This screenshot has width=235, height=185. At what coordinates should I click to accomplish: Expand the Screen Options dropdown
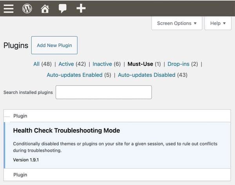click(177, 23)
